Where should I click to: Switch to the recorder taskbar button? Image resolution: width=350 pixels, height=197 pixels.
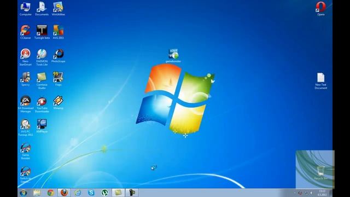(132, 193)
